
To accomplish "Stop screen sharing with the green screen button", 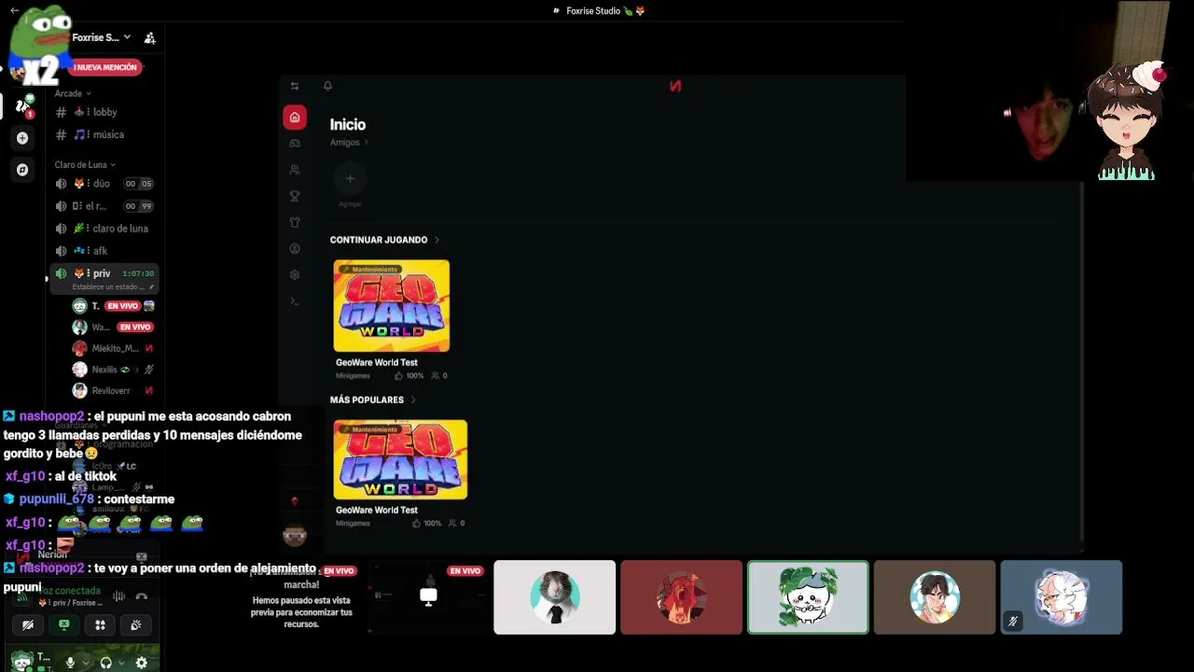I will coord(63,625).
